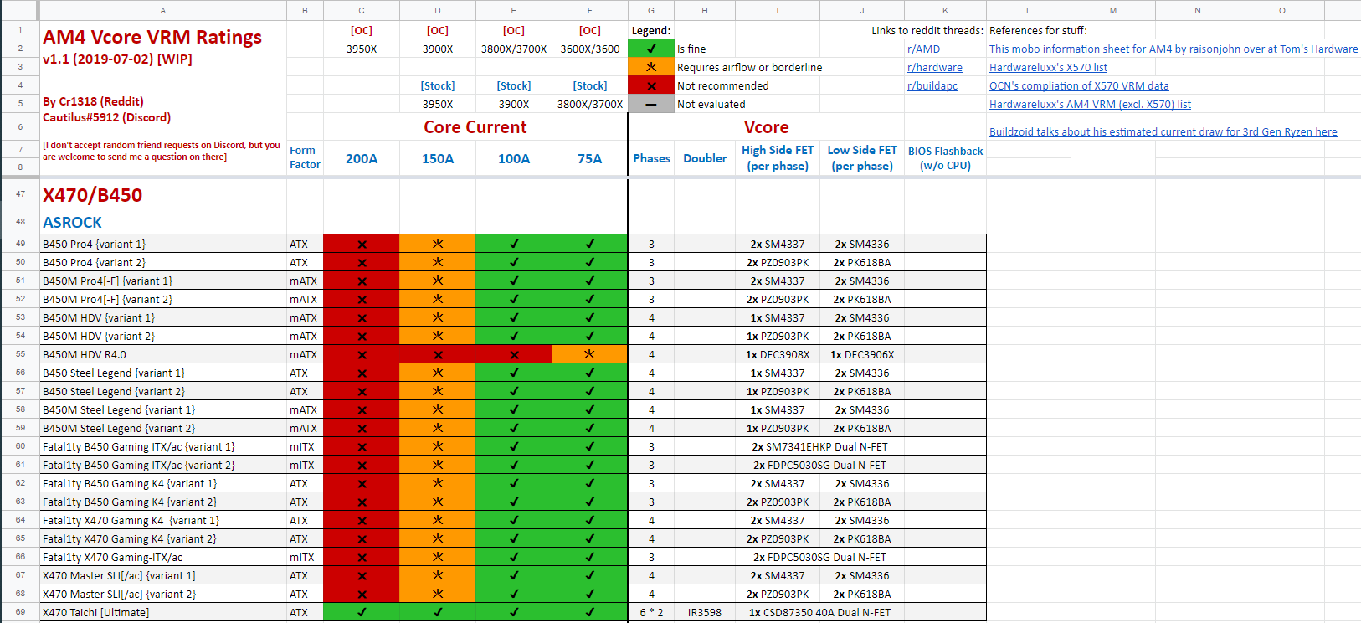Screen dimensions: 1361x623
Task: Click the Low Side FET header
Action: (x=862, y=157)
